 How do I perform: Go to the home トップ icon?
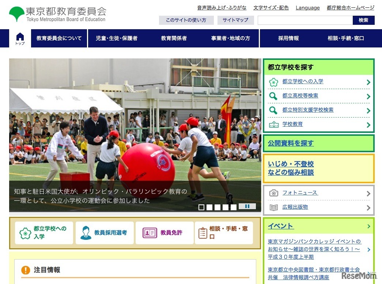20,38
